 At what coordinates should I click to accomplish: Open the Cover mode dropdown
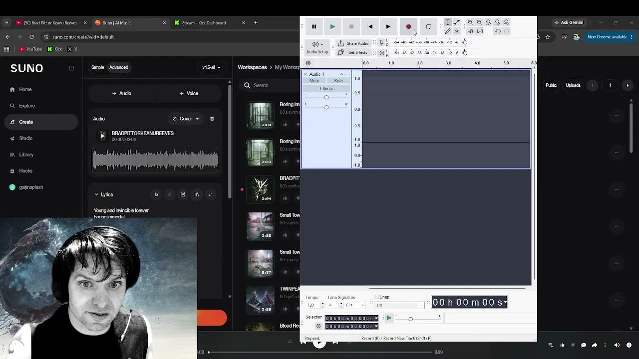click(x=186, y=119)
